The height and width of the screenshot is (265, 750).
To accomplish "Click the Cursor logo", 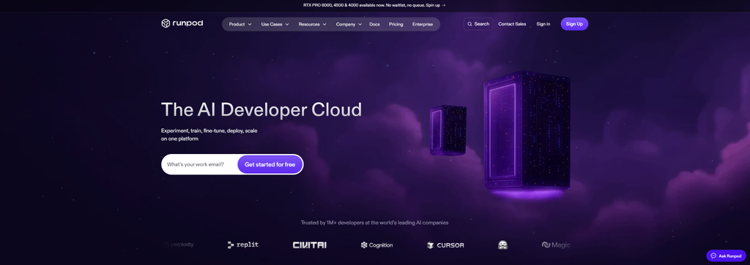I will (445, 245).
